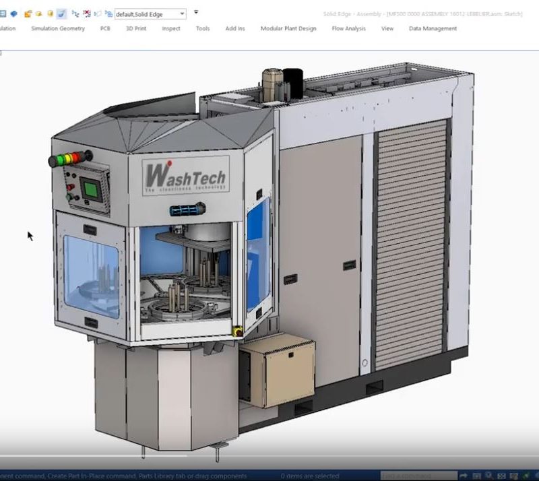Screen dimensions: 539x481
Task: Click the Solid Edge Assembly window title text
Action: (x=422, y=14)
